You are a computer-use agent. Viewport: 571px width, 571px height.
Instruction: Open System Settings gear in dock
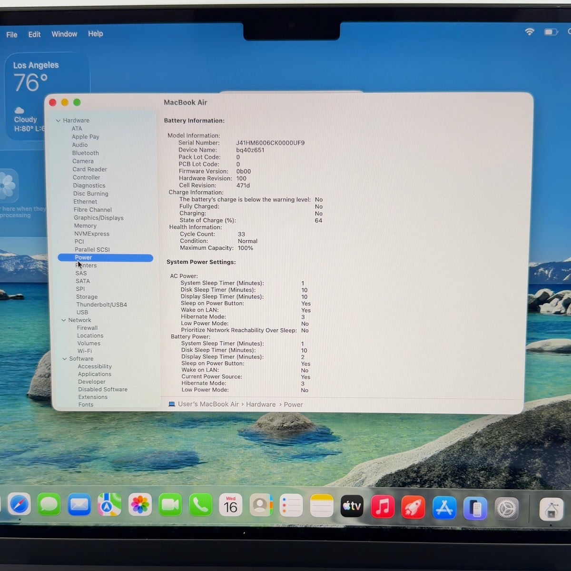506,509
